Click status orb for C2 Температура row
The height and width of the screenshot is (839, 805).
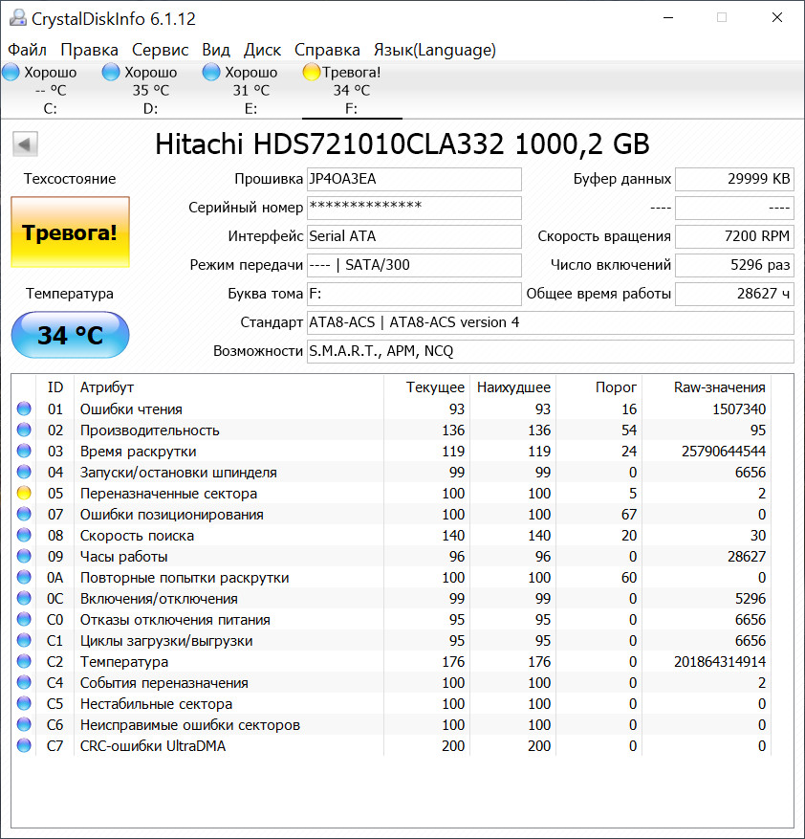pos(24,661)
